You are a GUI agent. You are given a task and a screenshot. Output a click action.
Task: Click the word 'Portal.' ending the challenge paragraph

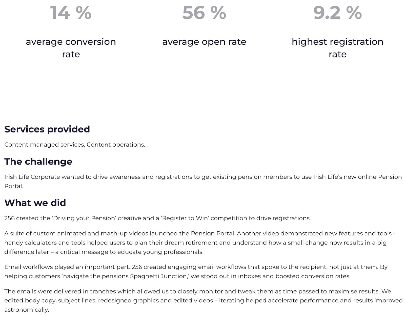[x=14, y=186]
